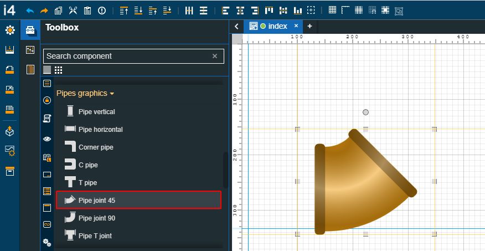Click the bring to front icon

[124, 11]
